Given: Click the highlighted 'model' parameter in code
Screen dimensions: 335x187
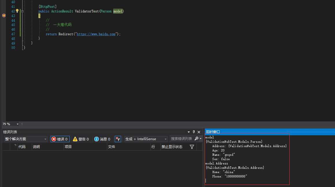Looking at the screenshot, I should pyautogui.click(x=118, y=11).
